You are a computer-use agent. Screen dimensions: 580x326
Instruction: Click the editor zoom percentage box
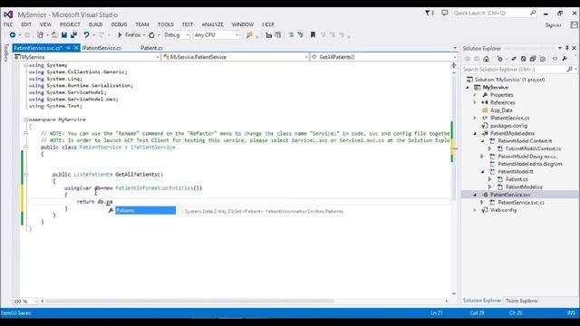click(x=25, y=302)
